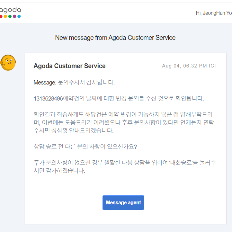Screen dimensions: 232x232
Task: Select booking number 1313628496
Action: click(x=49, y=99)
